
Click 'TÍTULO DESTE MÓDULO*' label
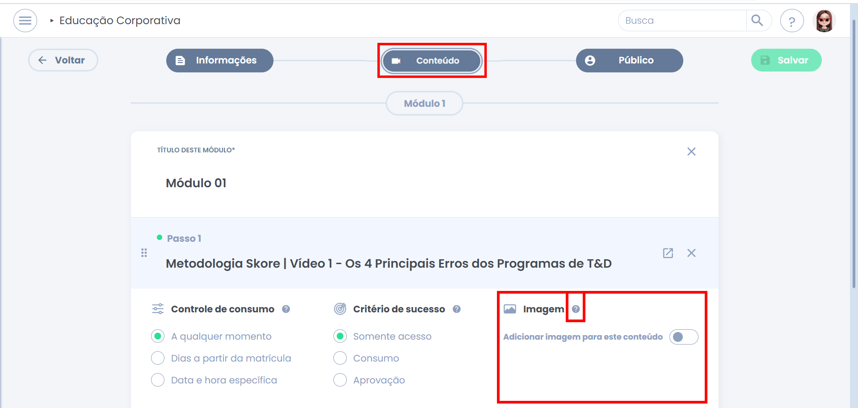196,150
